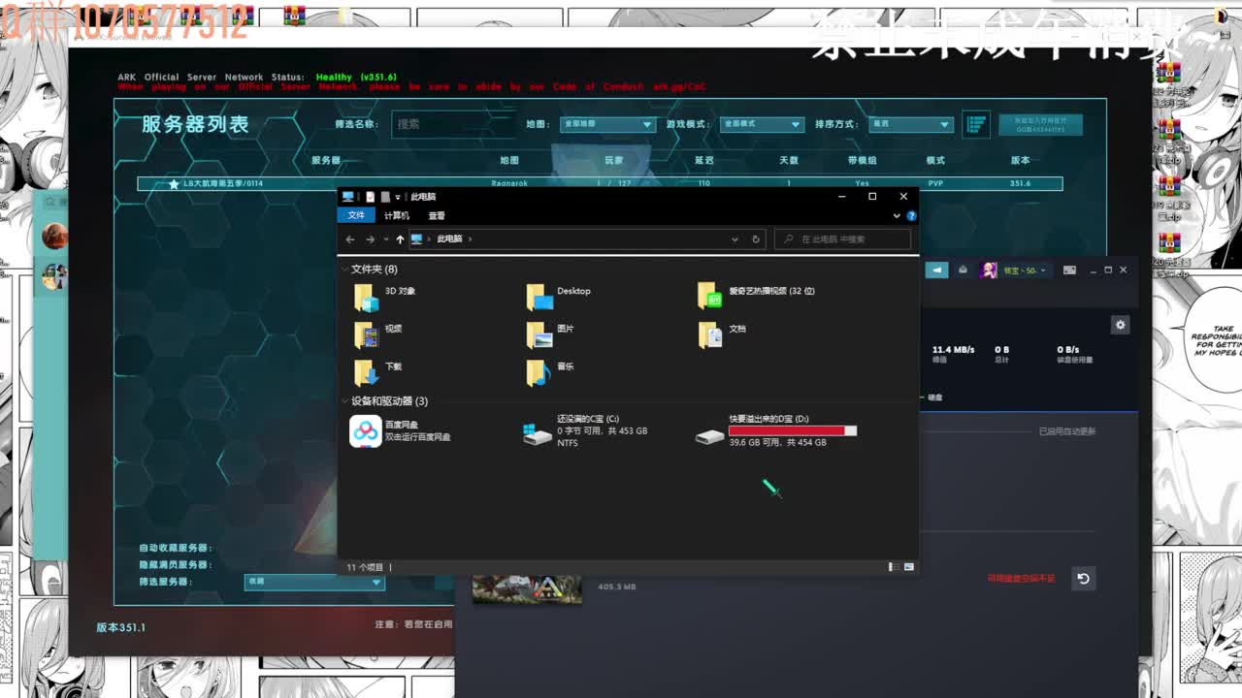Open Steam downloads settings gear
Viewport: 1242px width, 698px height.
[x=1121, y=325]
